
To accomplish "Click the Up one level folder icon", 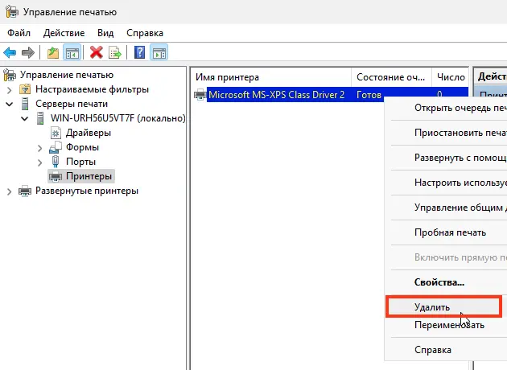I will tap(53, 52).
